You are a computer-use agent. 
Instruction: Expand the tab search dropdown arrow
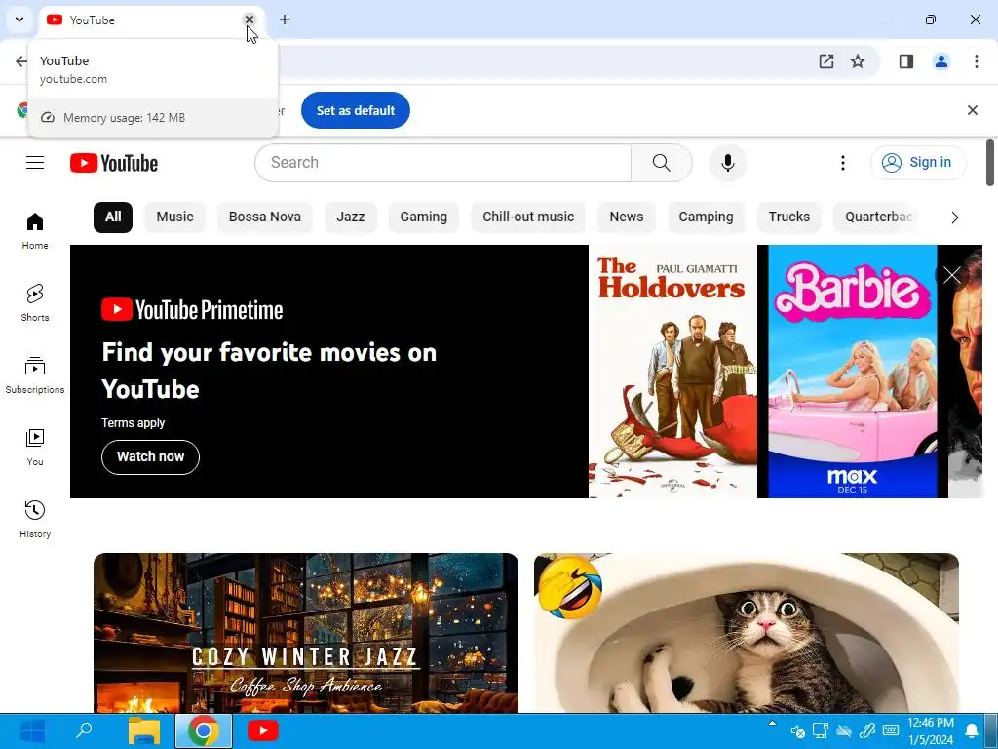pos(19,20)
